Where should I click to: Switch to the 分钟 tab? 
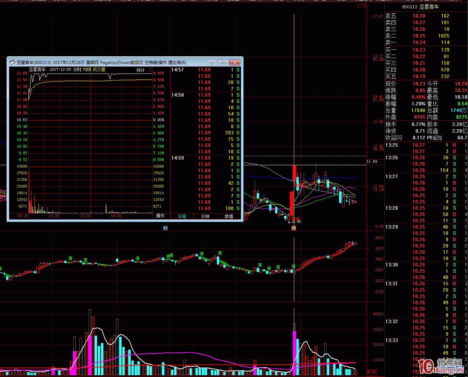point(205,216)
